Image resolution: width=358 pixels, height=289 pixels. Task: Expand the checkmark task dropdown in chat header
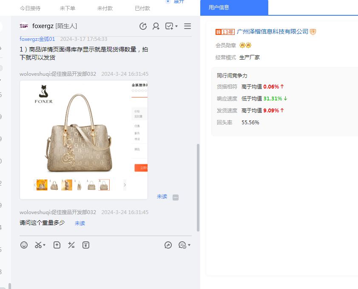(x=176, y=26)
